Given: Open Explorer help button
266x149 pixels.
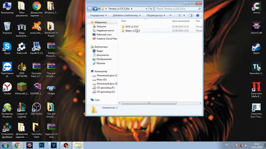Looking at the screenshot, I should [x=198, y=15].
